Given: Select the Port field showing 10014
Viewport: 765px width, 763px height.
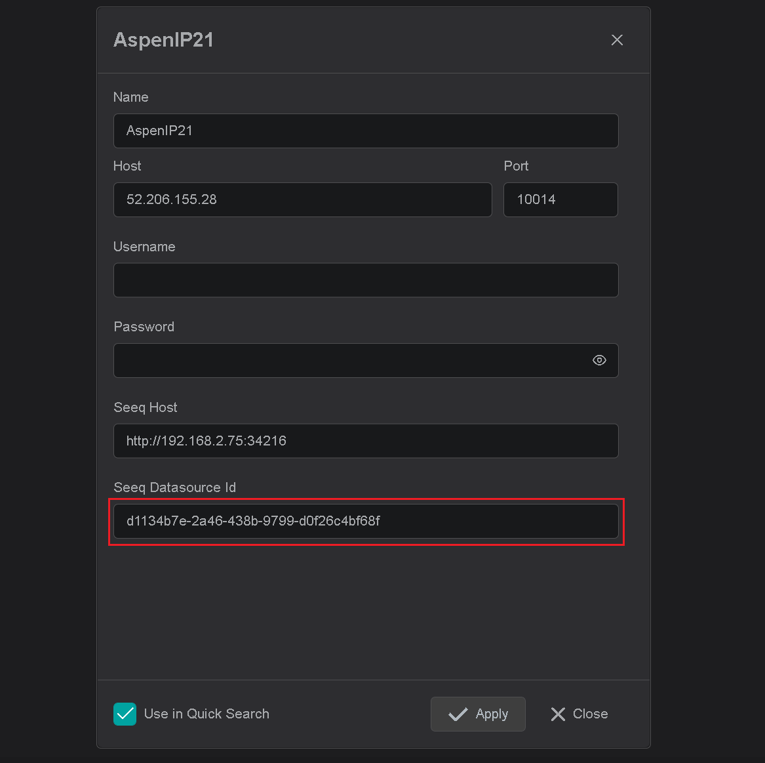Looking at the screenshot, I should point(560,199).
